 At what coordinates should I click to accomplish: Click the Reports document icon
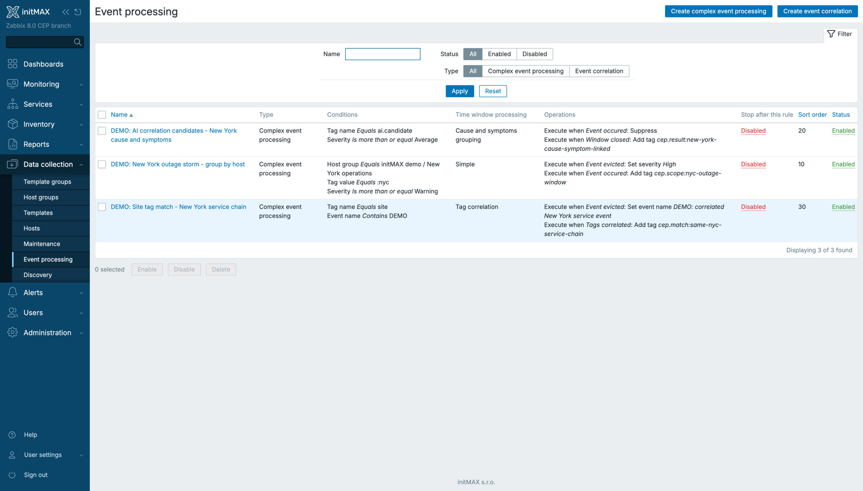(12, 144)
